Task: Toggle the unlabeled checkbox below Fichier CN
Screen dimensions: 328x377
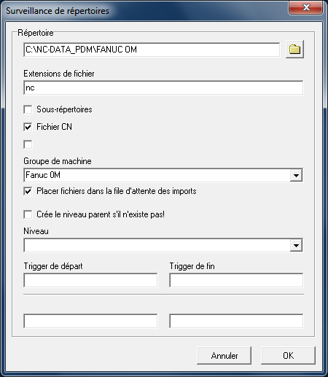Action: (x=28, y=144)
